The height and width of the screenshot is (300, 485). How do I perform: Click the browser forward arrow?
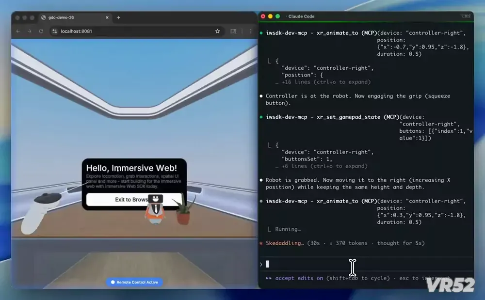[x=30, y=31]
